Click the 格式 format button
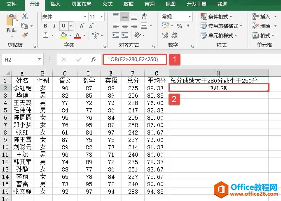This screenshot has width=281, height=201. [265, 35]
